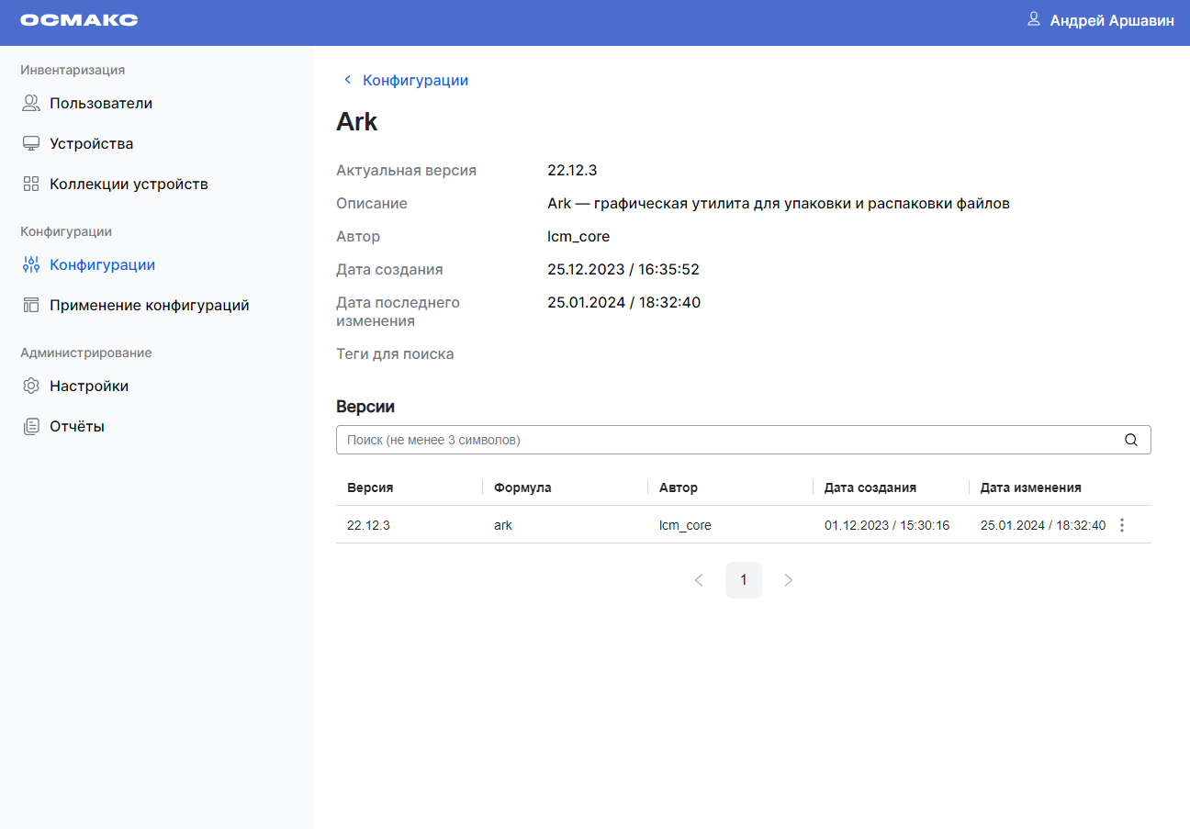
Task: Open the three-dot menu for version 22.12.3
Action: pos(1122,525)
